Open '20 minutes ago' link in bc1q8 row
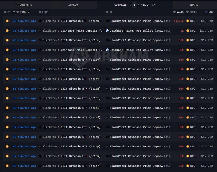This screenshot has height=172, width=217. click(24, 21)
